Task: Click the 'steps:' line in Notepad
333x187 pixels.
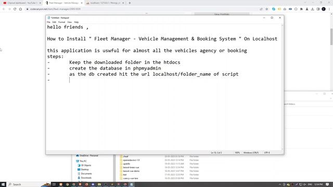Action: coord(55,57)
